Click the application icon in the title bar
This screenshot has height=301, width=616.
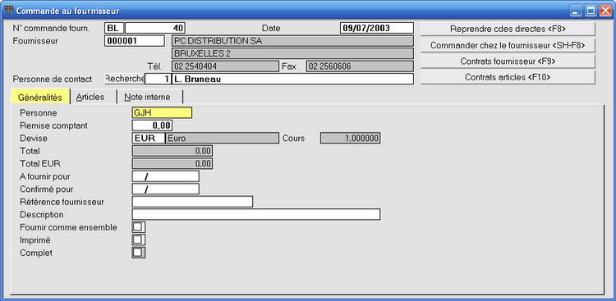tap(8, 10)
